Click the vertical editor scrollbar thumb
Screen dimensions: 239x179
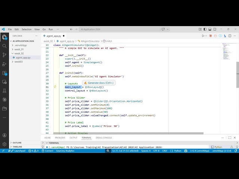tap(238, 75)
